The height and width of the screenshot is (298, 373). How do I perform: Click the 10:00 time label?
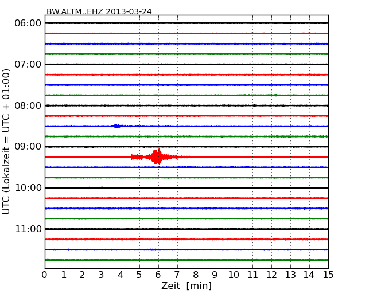[28, 188]
